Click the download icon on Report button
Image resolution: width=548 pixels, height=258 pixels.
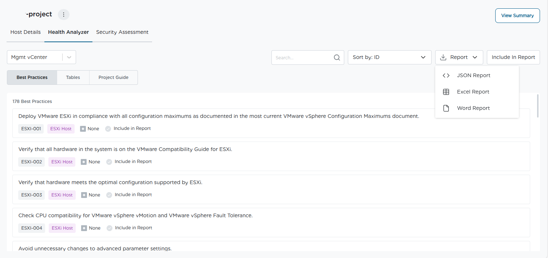(x=443, y=57)
